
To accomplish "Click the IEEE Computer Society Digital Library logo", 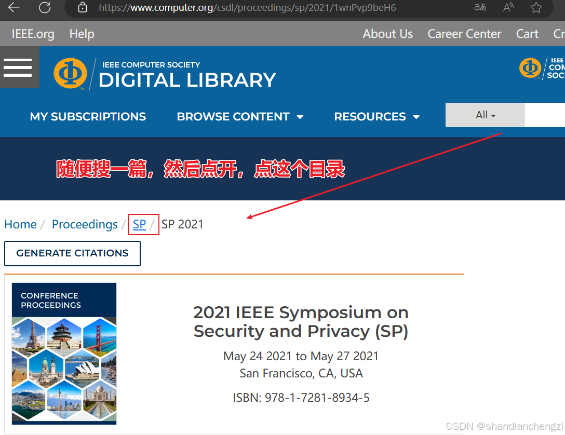I will coord(165,74).
